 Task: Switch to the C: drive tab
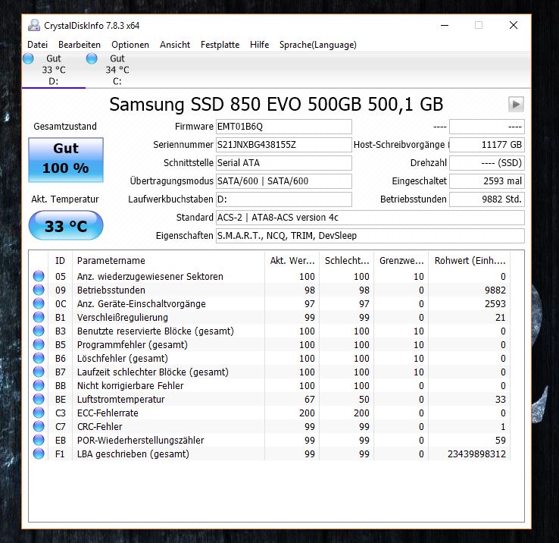coord(117,70)
